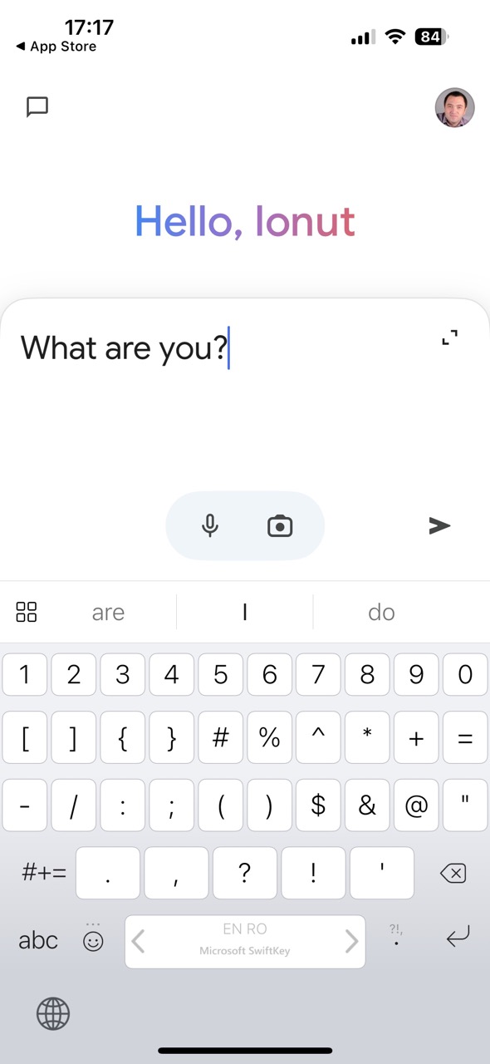Select the "do" word suggestion
This screenshot has width=490, height=1064.
click(x=381, y=613)
